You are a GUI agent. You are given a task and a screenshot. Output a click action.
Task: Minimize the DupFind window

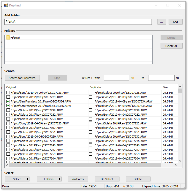tap(156, 5)
